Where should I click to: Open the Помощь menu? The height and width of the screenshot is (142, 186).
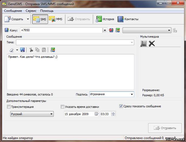(47, 11)
